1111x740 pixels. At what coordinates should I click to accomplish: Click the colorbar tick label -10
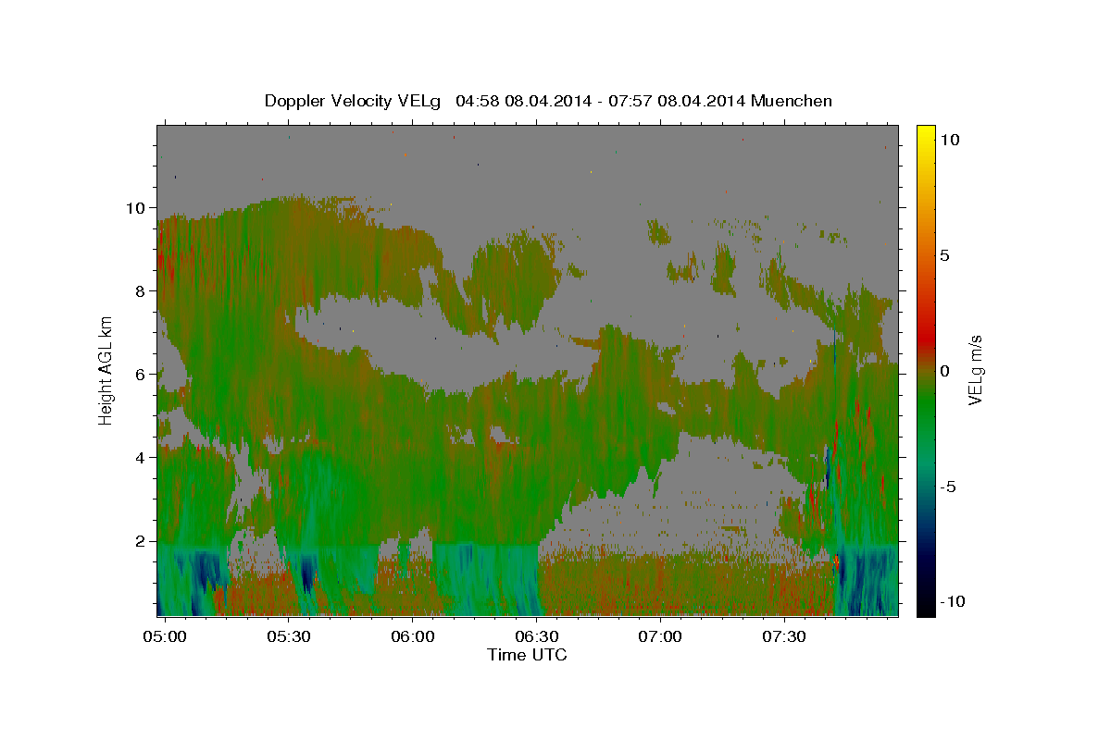click(x=954, y=602)
